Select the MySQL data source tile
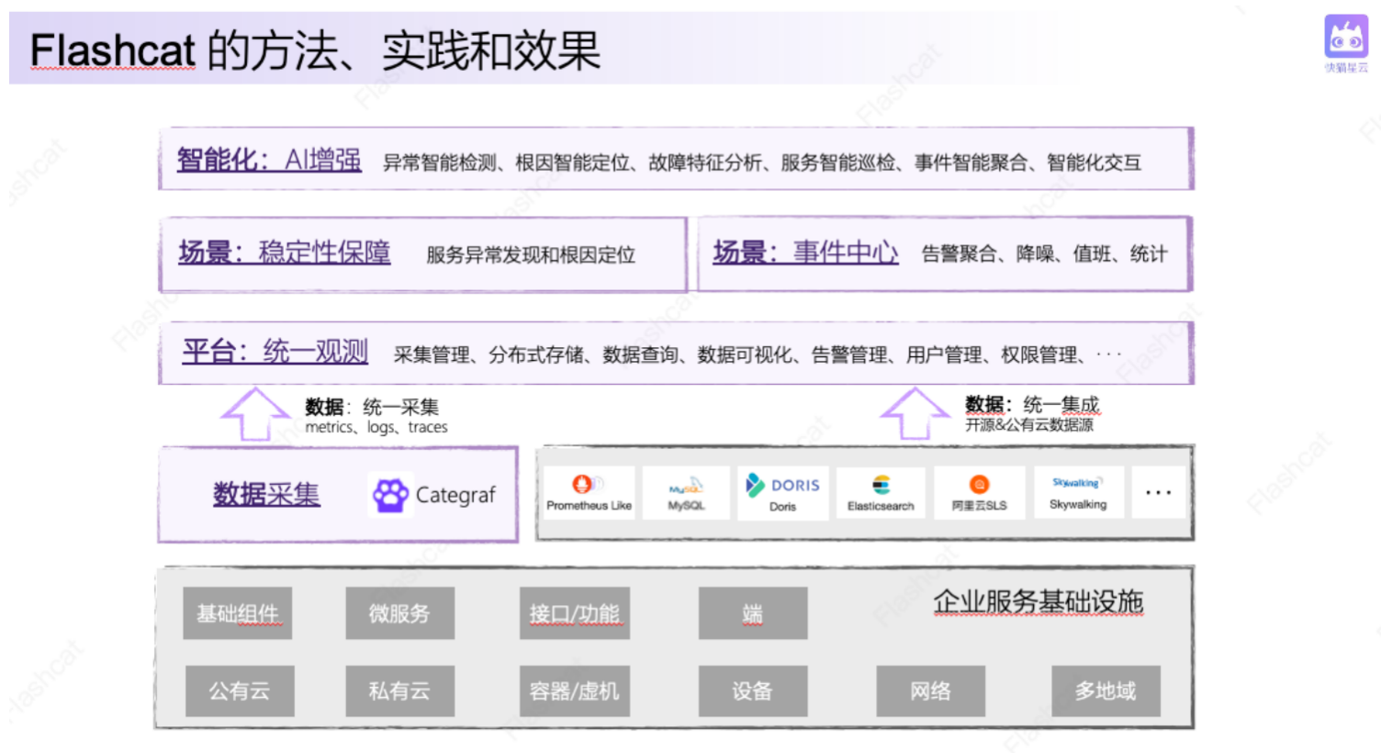The height and width of the screenshot is (753, 1381). click(686, 493)
